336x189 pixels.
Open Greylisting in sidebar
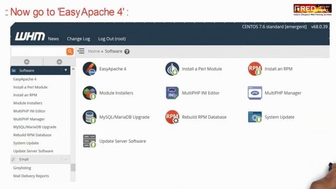pyautogui.click(x=22, y=168)
